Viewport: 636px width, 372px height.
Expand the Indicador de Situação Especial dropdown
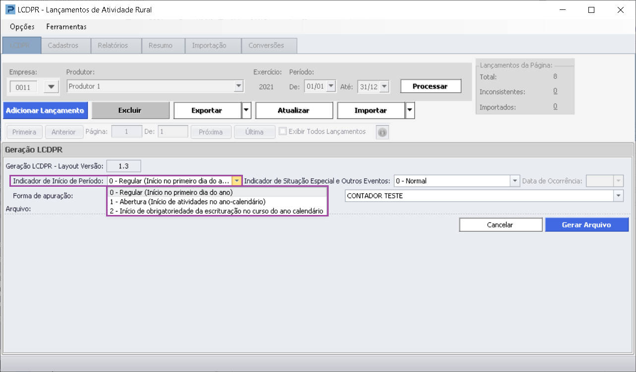(515, 181)
